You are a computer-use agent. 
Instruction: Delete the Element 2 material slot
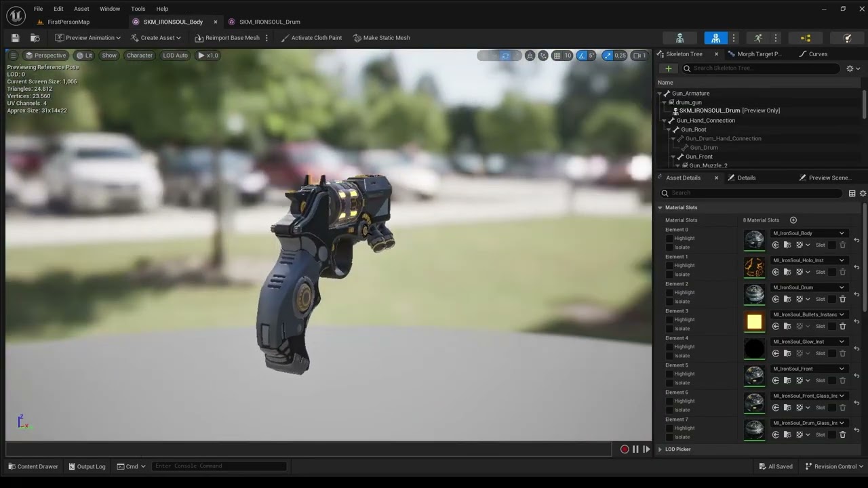coord(842,299)
